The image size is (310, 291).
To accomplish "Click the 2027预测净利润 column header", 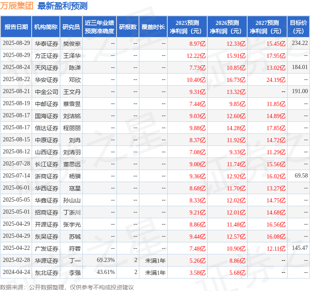I will (267, 27).
